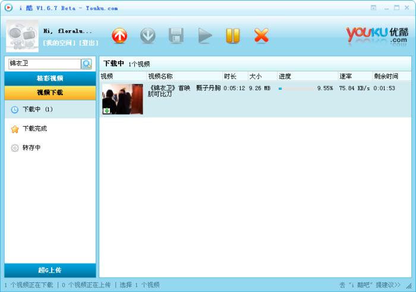Click the red upload arrow icon

tap(119, 36)
